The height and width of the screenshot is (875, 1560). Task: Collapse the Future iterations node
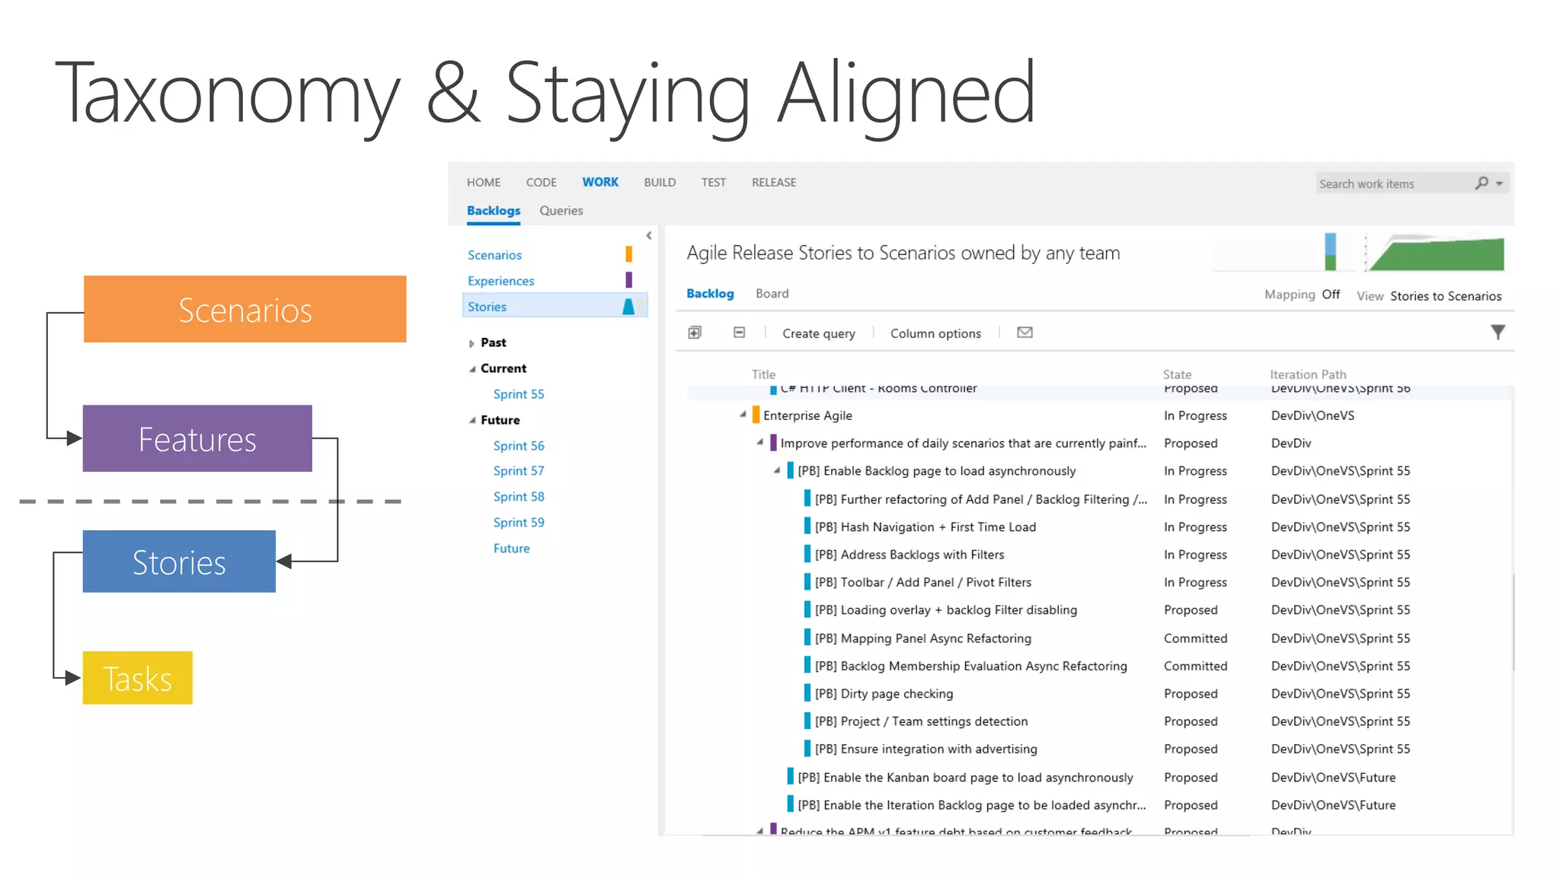click(472, 420)
